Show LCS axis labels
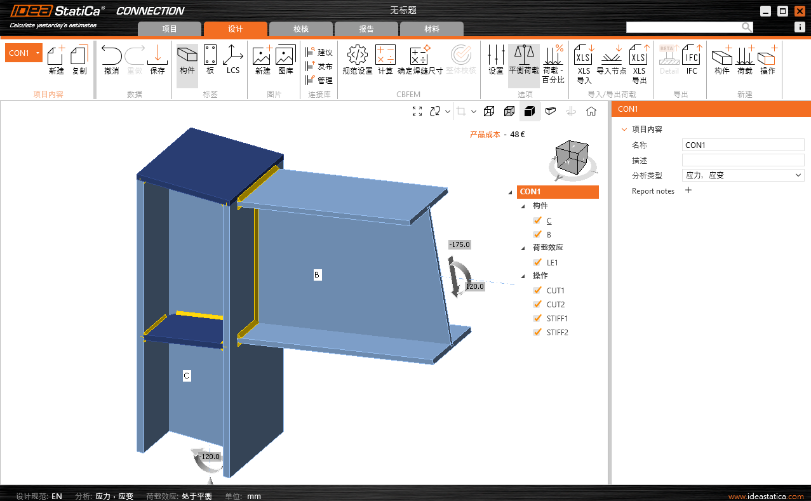811x501 pixels. 233,60
